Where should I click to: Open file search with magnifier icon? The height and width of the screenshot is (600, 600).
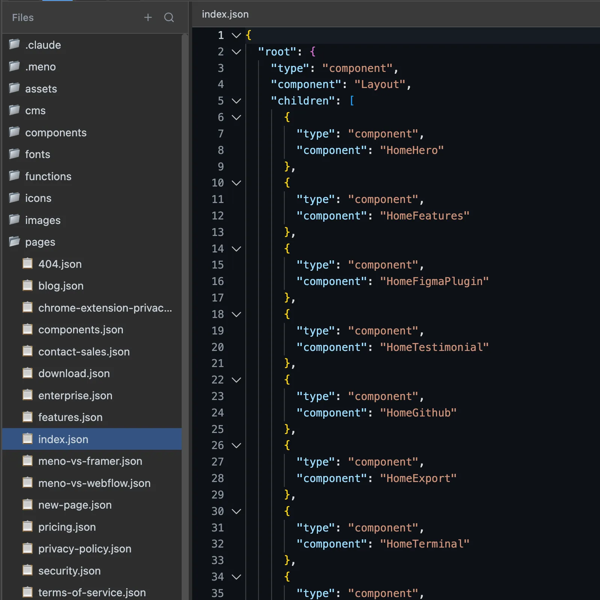click(169, 18)
